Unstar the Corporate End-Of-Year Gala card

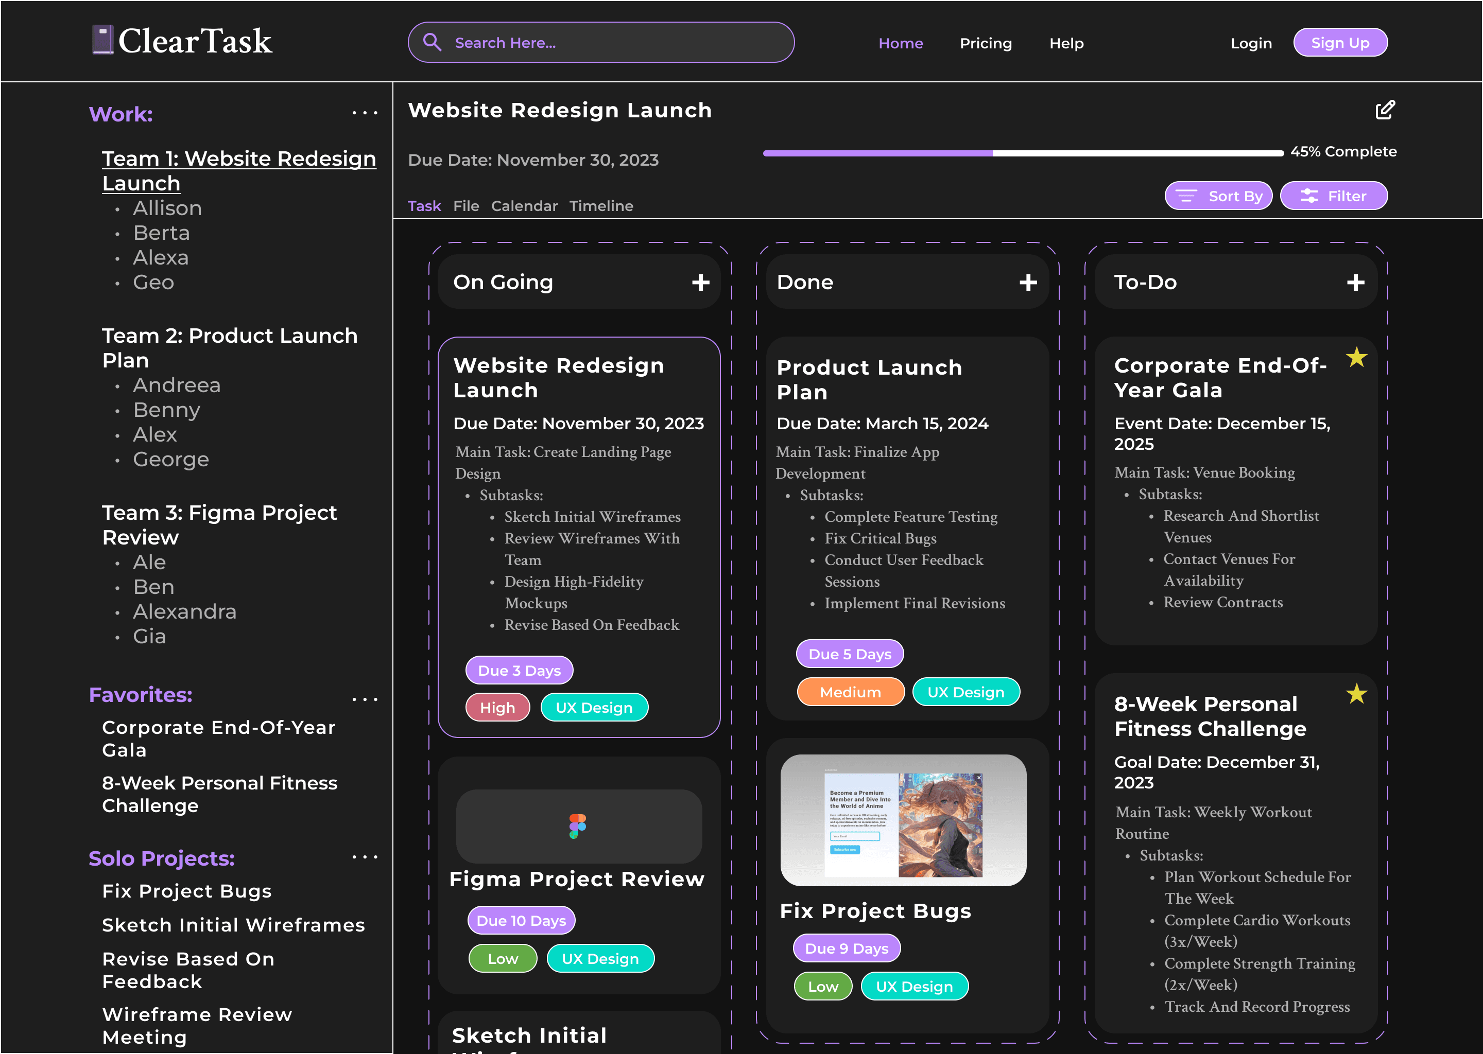[1356, 357]
